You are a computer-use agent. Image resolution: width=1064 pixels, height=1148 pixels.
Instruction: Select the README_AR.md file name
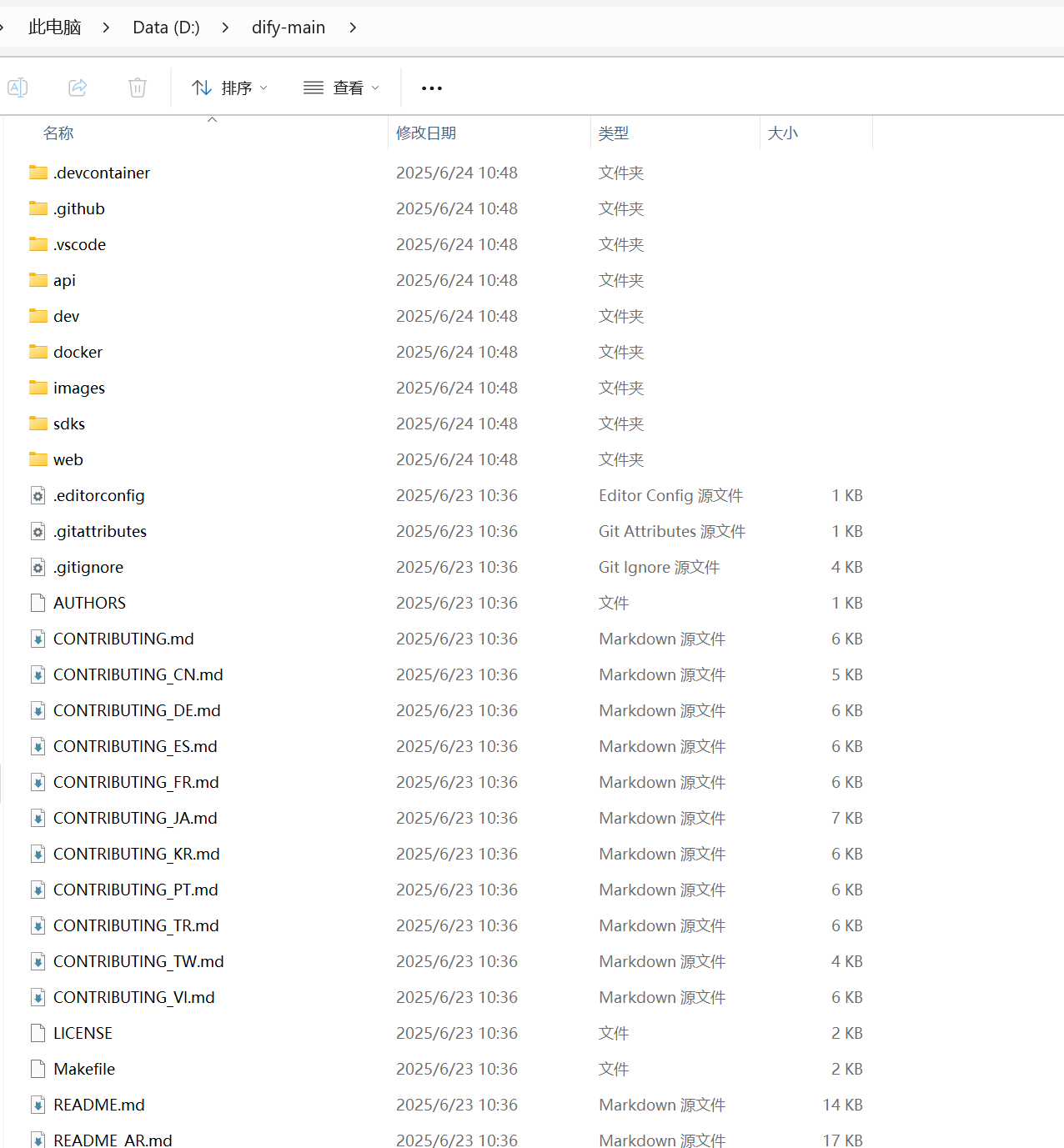(113, 1140)
